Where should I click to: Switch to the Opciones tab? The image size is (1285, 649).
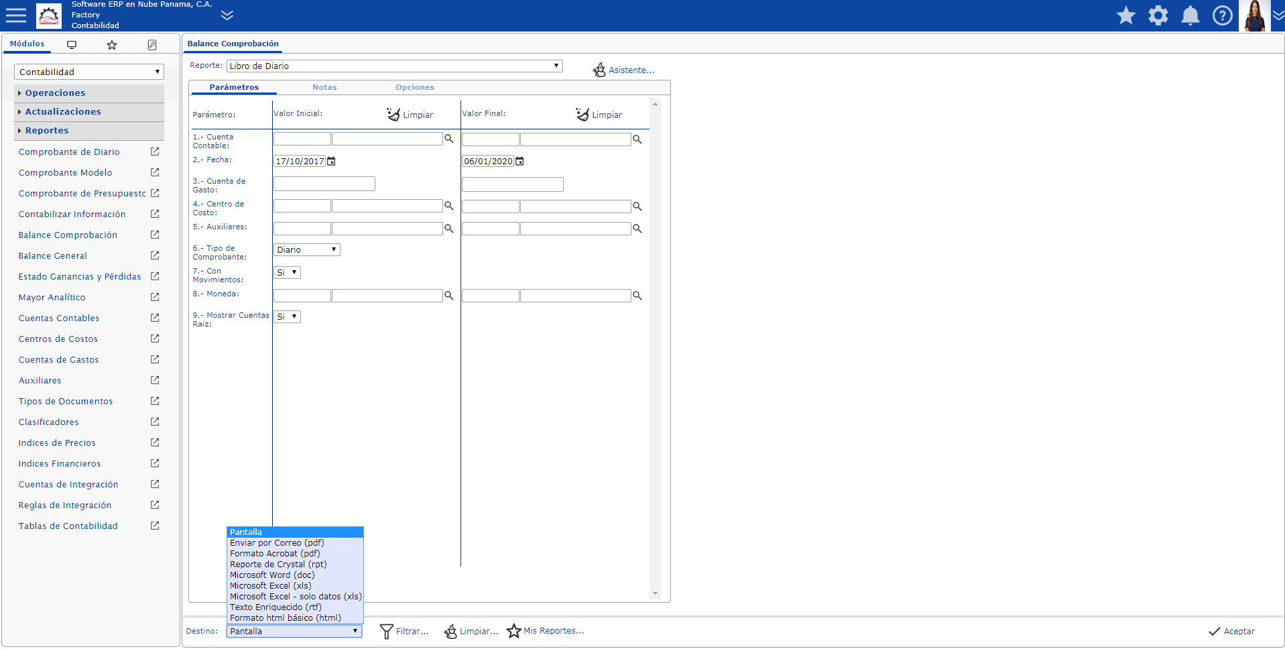pyautogui.click(x=414, y=87)
